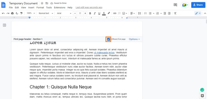Click the left indent marker on the ruler
Image resolution: width=207 pixels, height=99 pixels.
pyautogui.click(x=30, y=17)
